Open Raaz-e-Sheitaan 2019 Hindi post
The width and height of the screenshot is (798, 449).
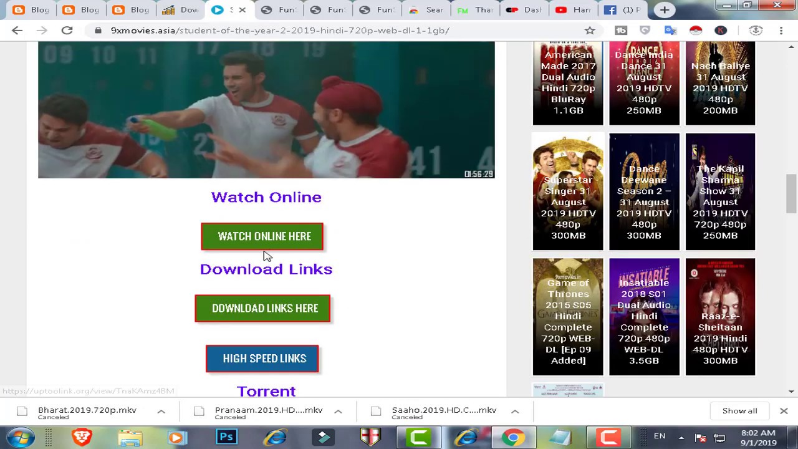click(720, 317)
